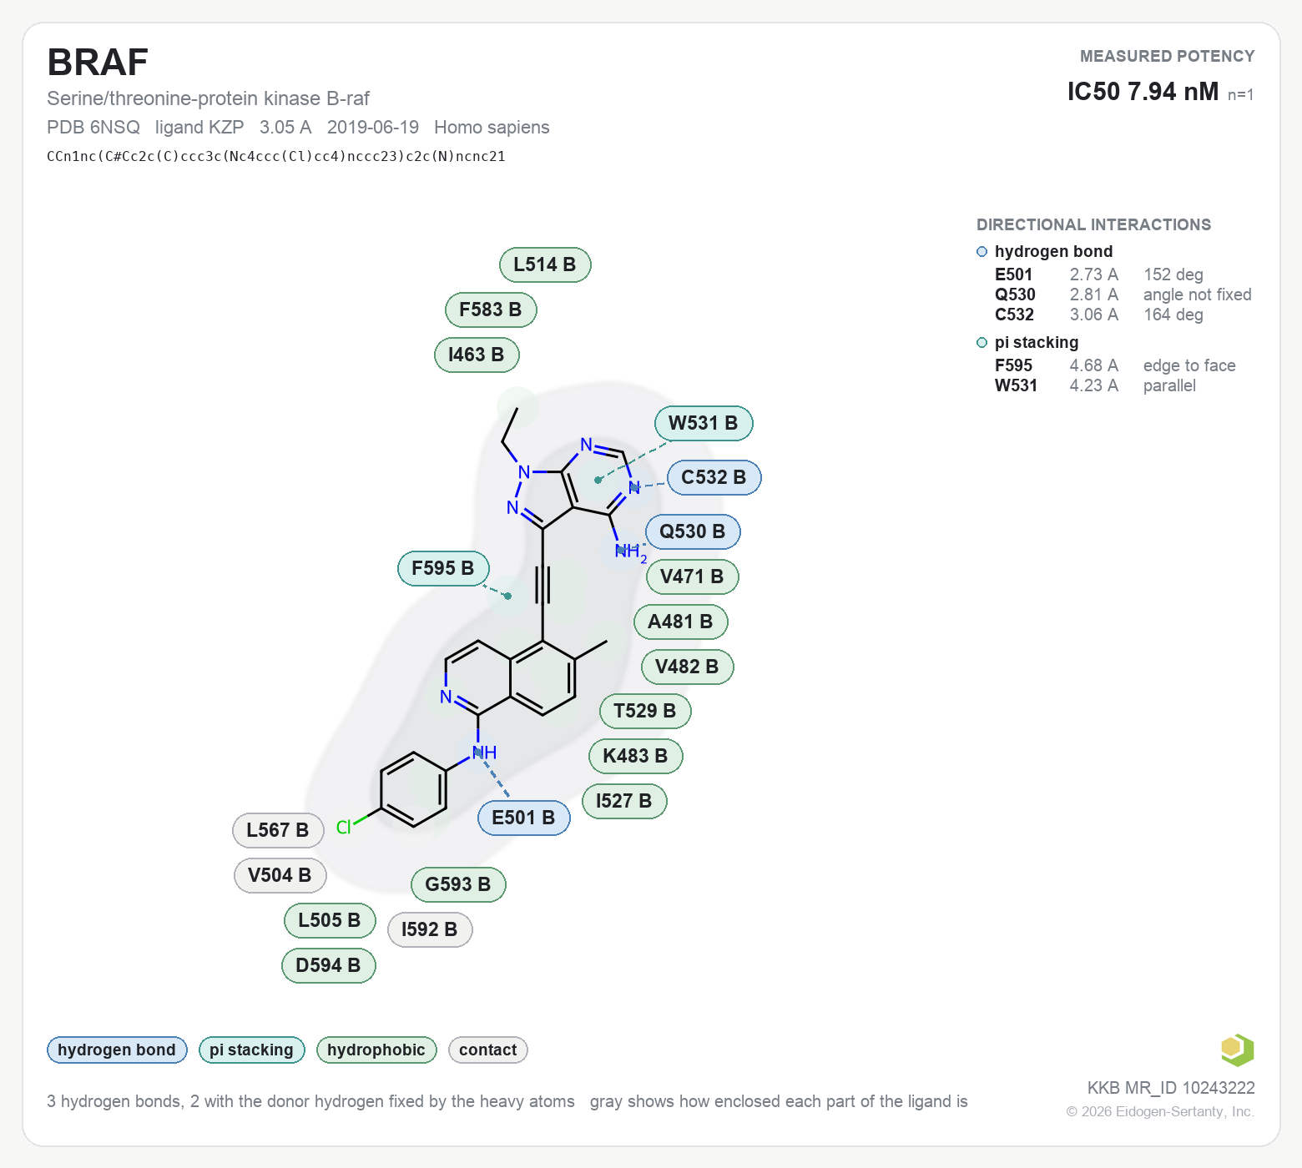Choose the V471 B hydrophobic residue
Image resolution: width=1302 pixels, height=1168 pixels.
click(x=692, y=577)
